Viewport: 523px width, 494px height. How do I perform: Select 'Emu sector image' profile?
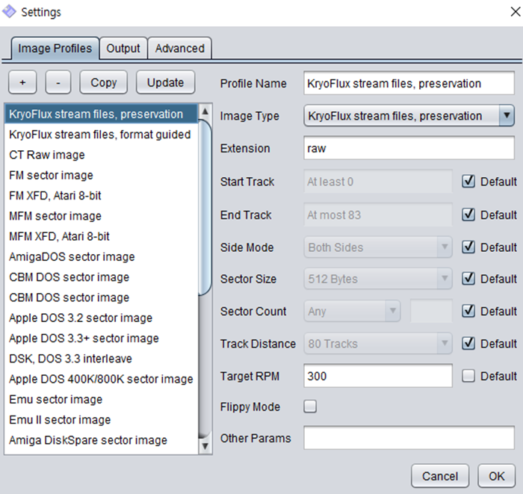101,399
